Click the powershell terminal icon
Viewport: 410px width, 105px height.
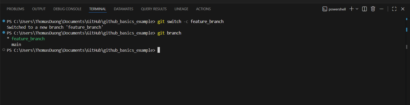coord(324,9)
